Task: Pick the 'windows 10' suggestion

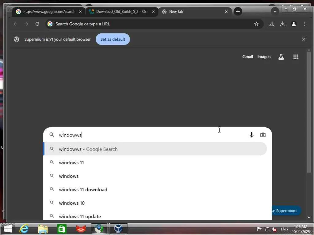Action: coord(155,203)
